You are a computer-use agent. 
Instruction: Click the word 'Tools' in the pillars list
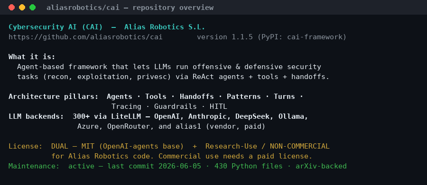pyautogui.click(x=156, y=97)
